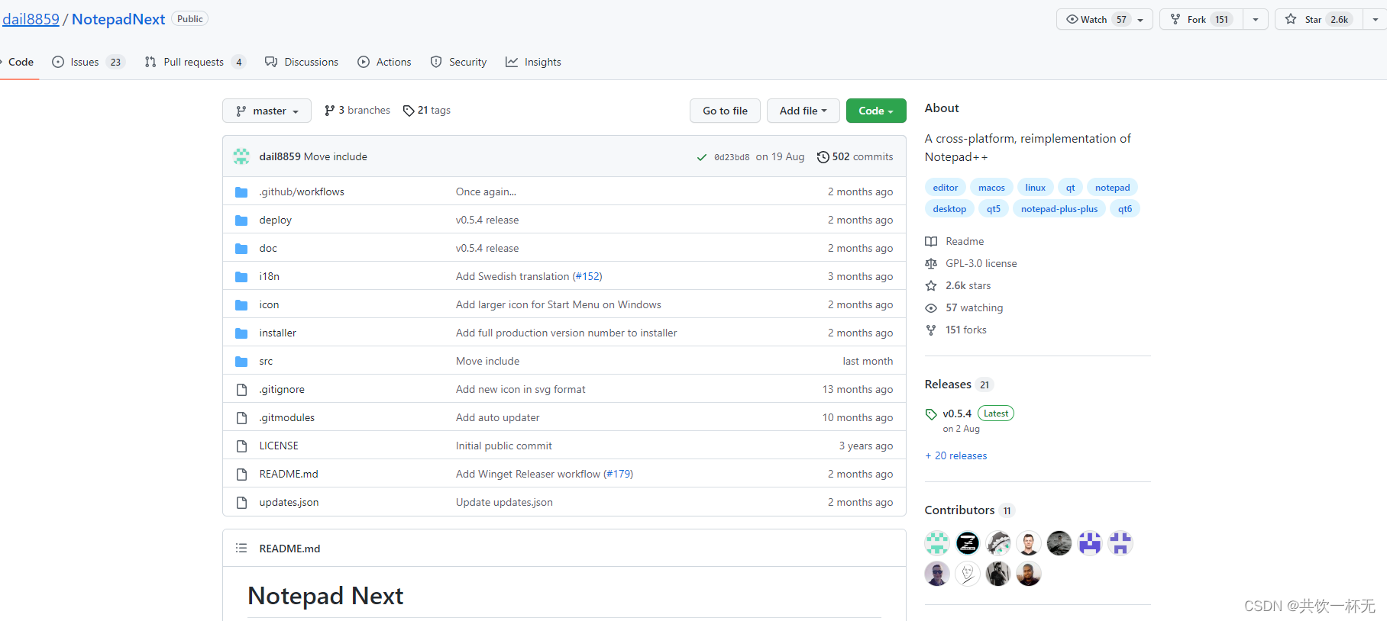This screenshot has height=621, width=1387.
Task: Show the + 20 releases link
Action: pos(956,455)
